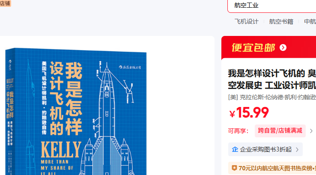Focus the search box containing 航空工业
Viewport: 316px width, 175px height.
pyautogui.click(x=271, y=6)
